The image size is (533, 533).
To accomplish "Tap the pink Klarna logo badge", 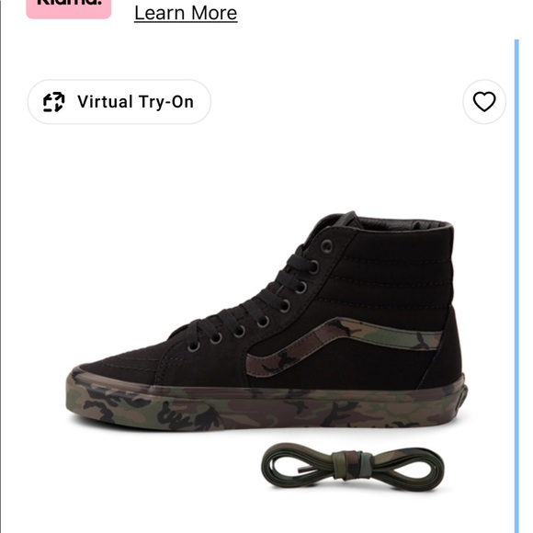I will [x=69, y=7].
